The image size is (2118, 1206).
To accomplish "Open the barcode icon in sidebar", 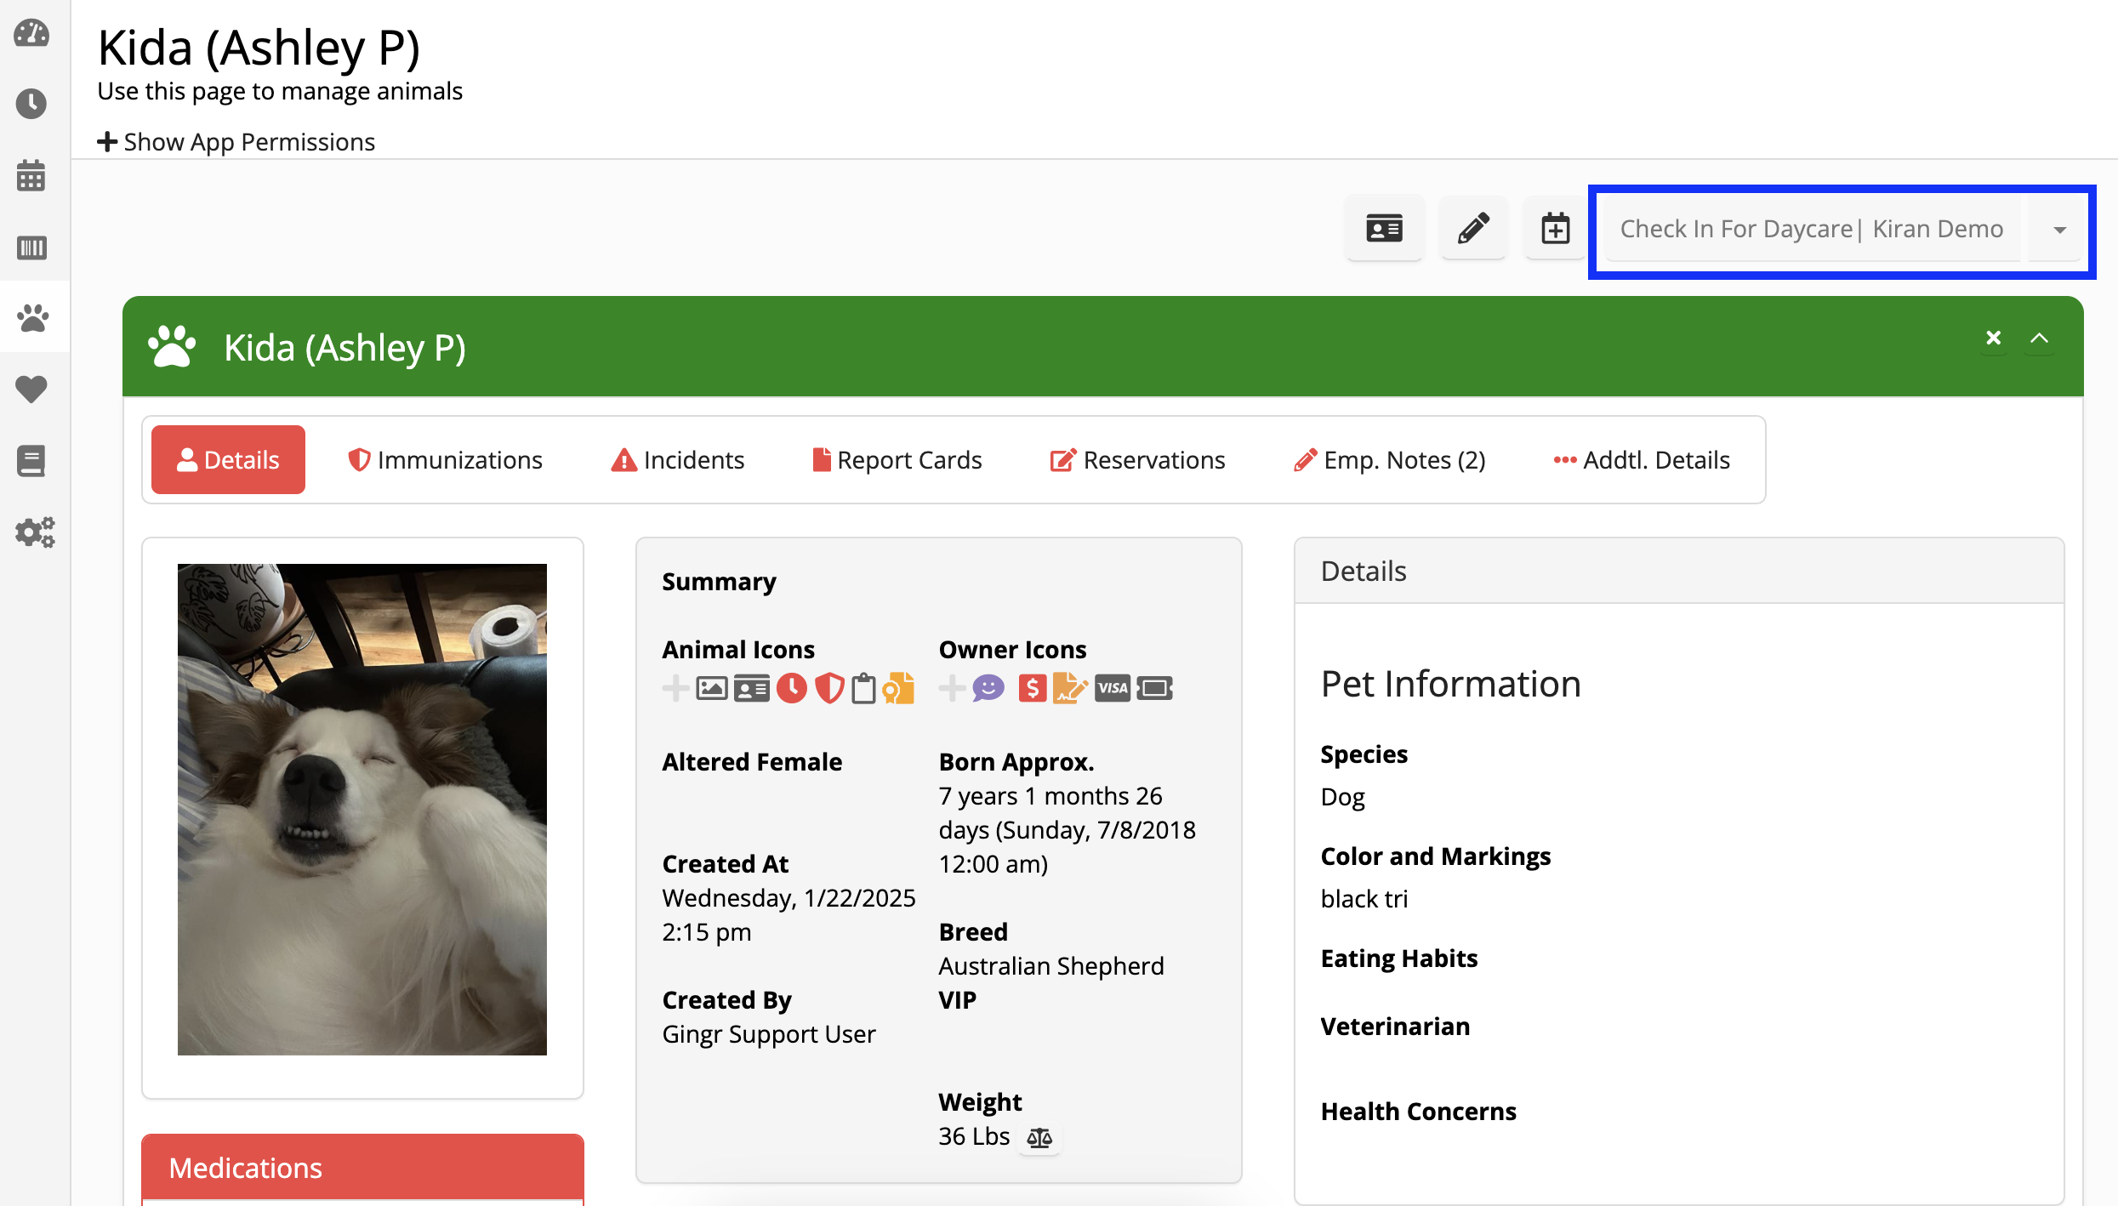I will 31,247.
